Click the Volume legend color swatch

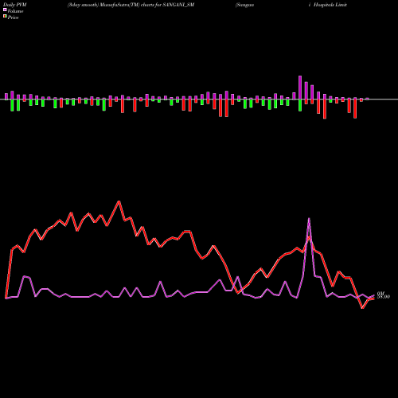point(5,10)
